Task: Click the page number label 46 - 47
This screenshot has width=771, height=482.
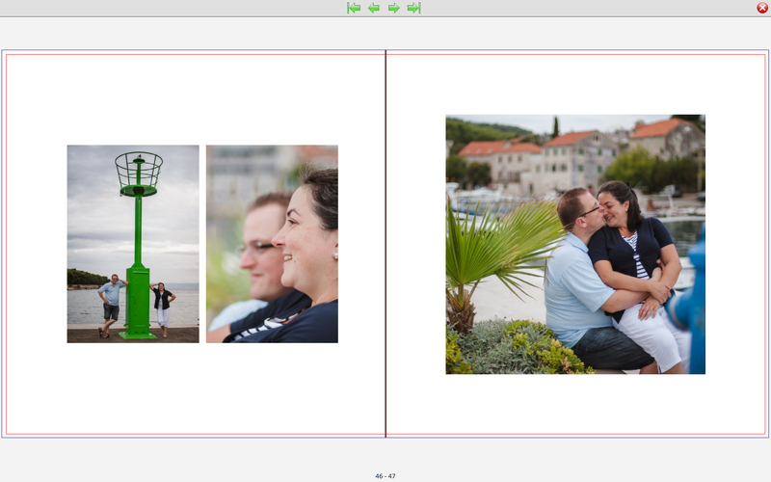Action: click(x=385, y=476)
